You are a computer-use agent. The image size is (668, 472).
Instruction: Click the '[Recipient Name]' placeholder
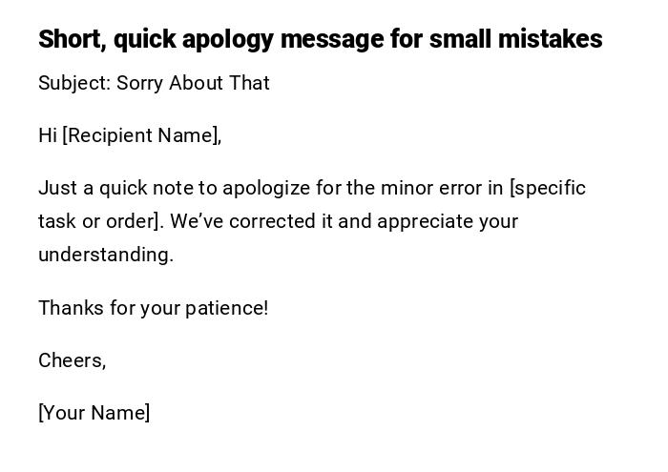141,135
